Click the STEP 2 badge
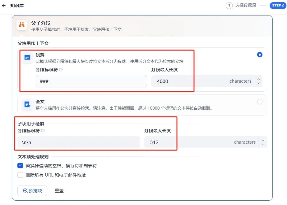 click(x=277, y=5)
